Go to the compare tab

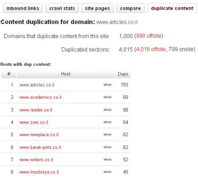click(x=130, y=8)
